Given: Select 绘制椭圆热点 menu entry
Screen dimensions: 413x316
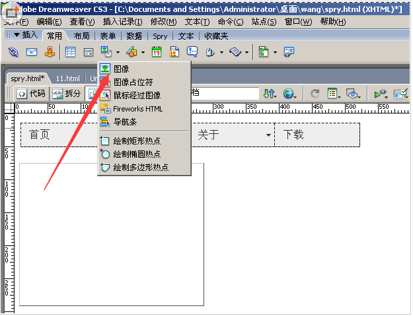Looking at the screenshot, I should pyautogui.click(x=144, y=154).
